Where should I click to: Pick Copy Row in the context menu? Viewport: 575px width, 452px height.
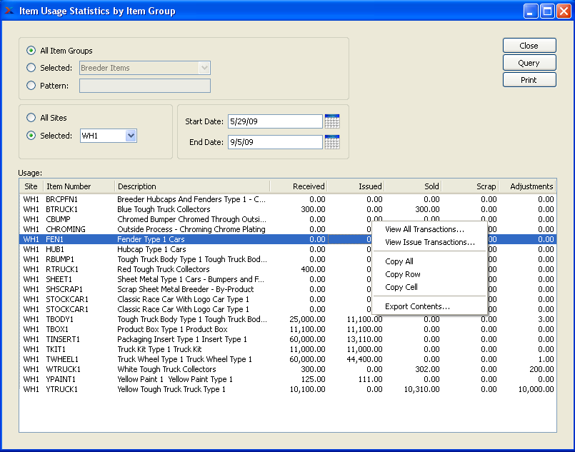click(402, 274)
